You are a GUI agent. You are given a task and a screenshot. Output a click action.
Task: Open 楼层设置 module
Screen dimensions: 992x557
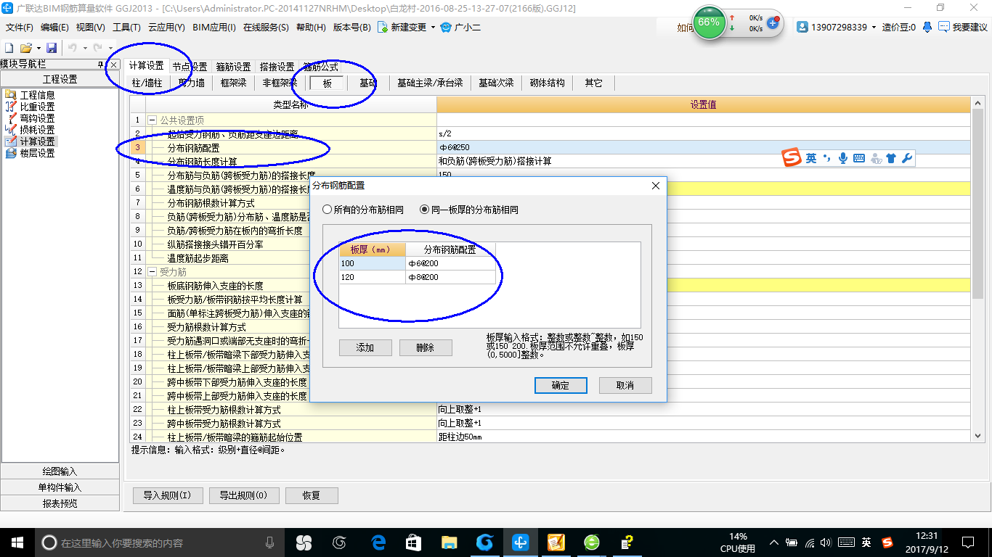pos(31,153)
